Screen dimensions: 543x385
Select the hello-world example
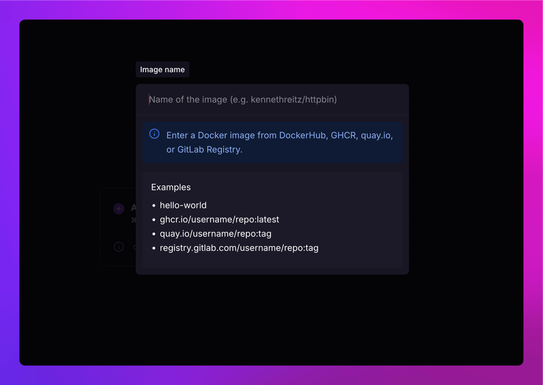(183, 205)
